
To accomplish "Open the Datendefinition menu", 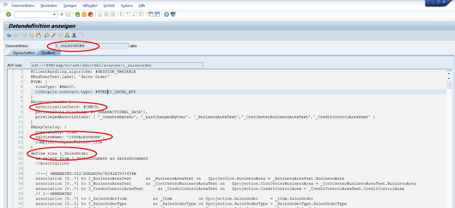I will 23,6.
